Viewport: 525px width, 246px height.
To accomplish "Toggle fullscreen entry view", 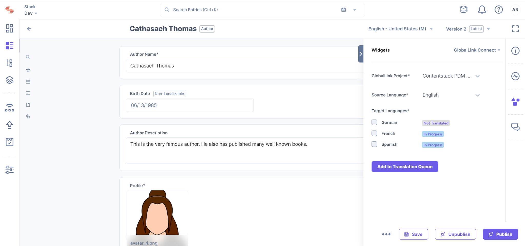I will click(x=515, y=29).
